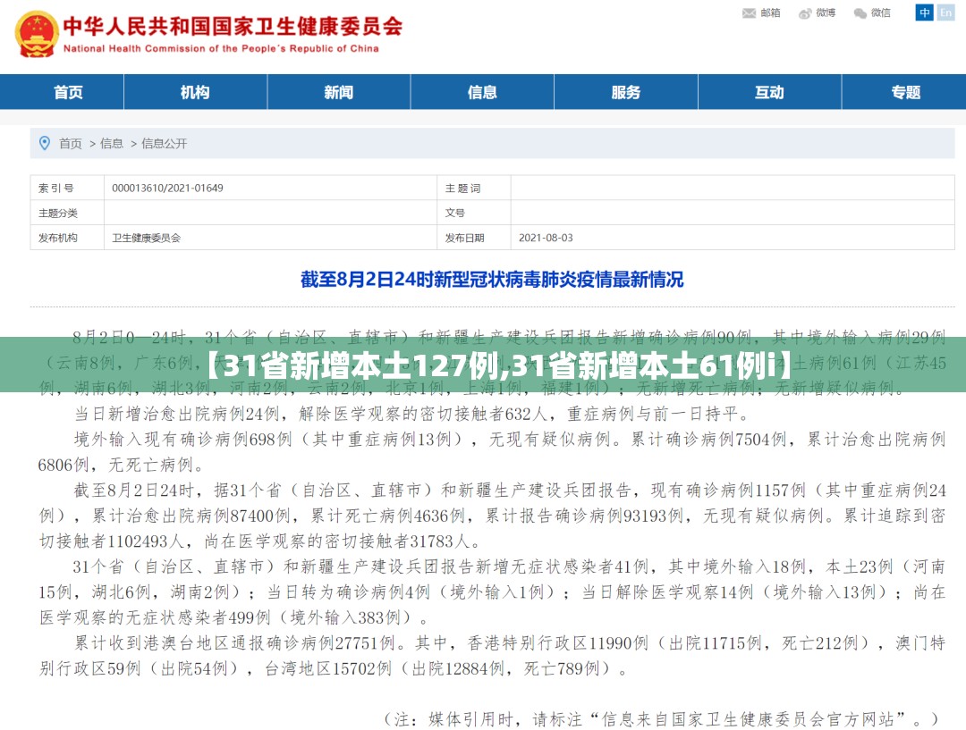The height and width of the screenshot is (730, 966).
Task: Click the 主题词 label cell
Action: (474, 188)
